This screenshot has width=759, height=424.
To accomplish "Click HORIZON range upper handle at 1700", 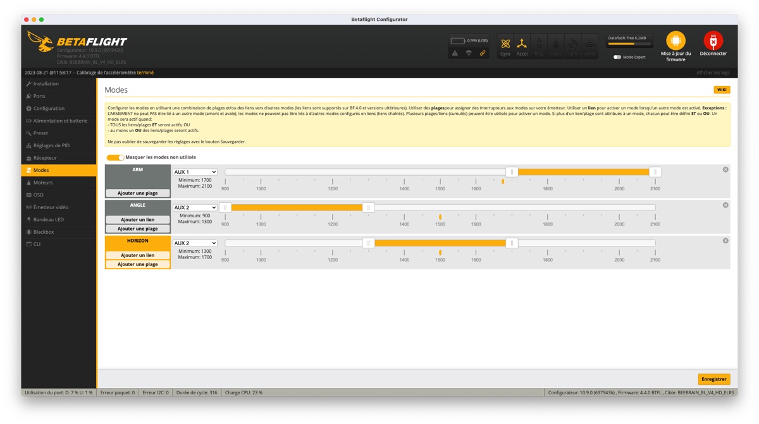I will click(x=512, y=243).
